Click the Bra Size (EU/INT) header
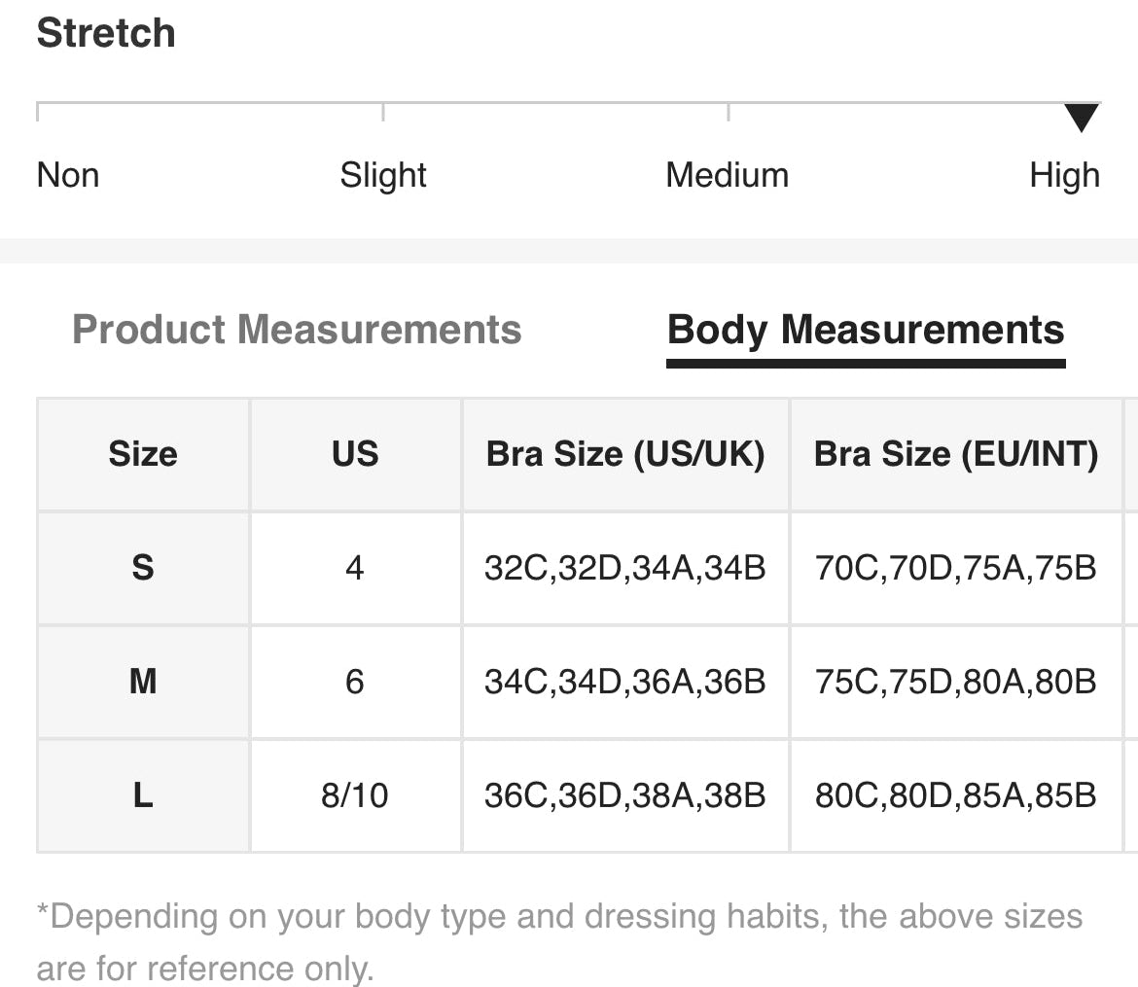This screenshot has width=1138, height=987. coord(956,454)
